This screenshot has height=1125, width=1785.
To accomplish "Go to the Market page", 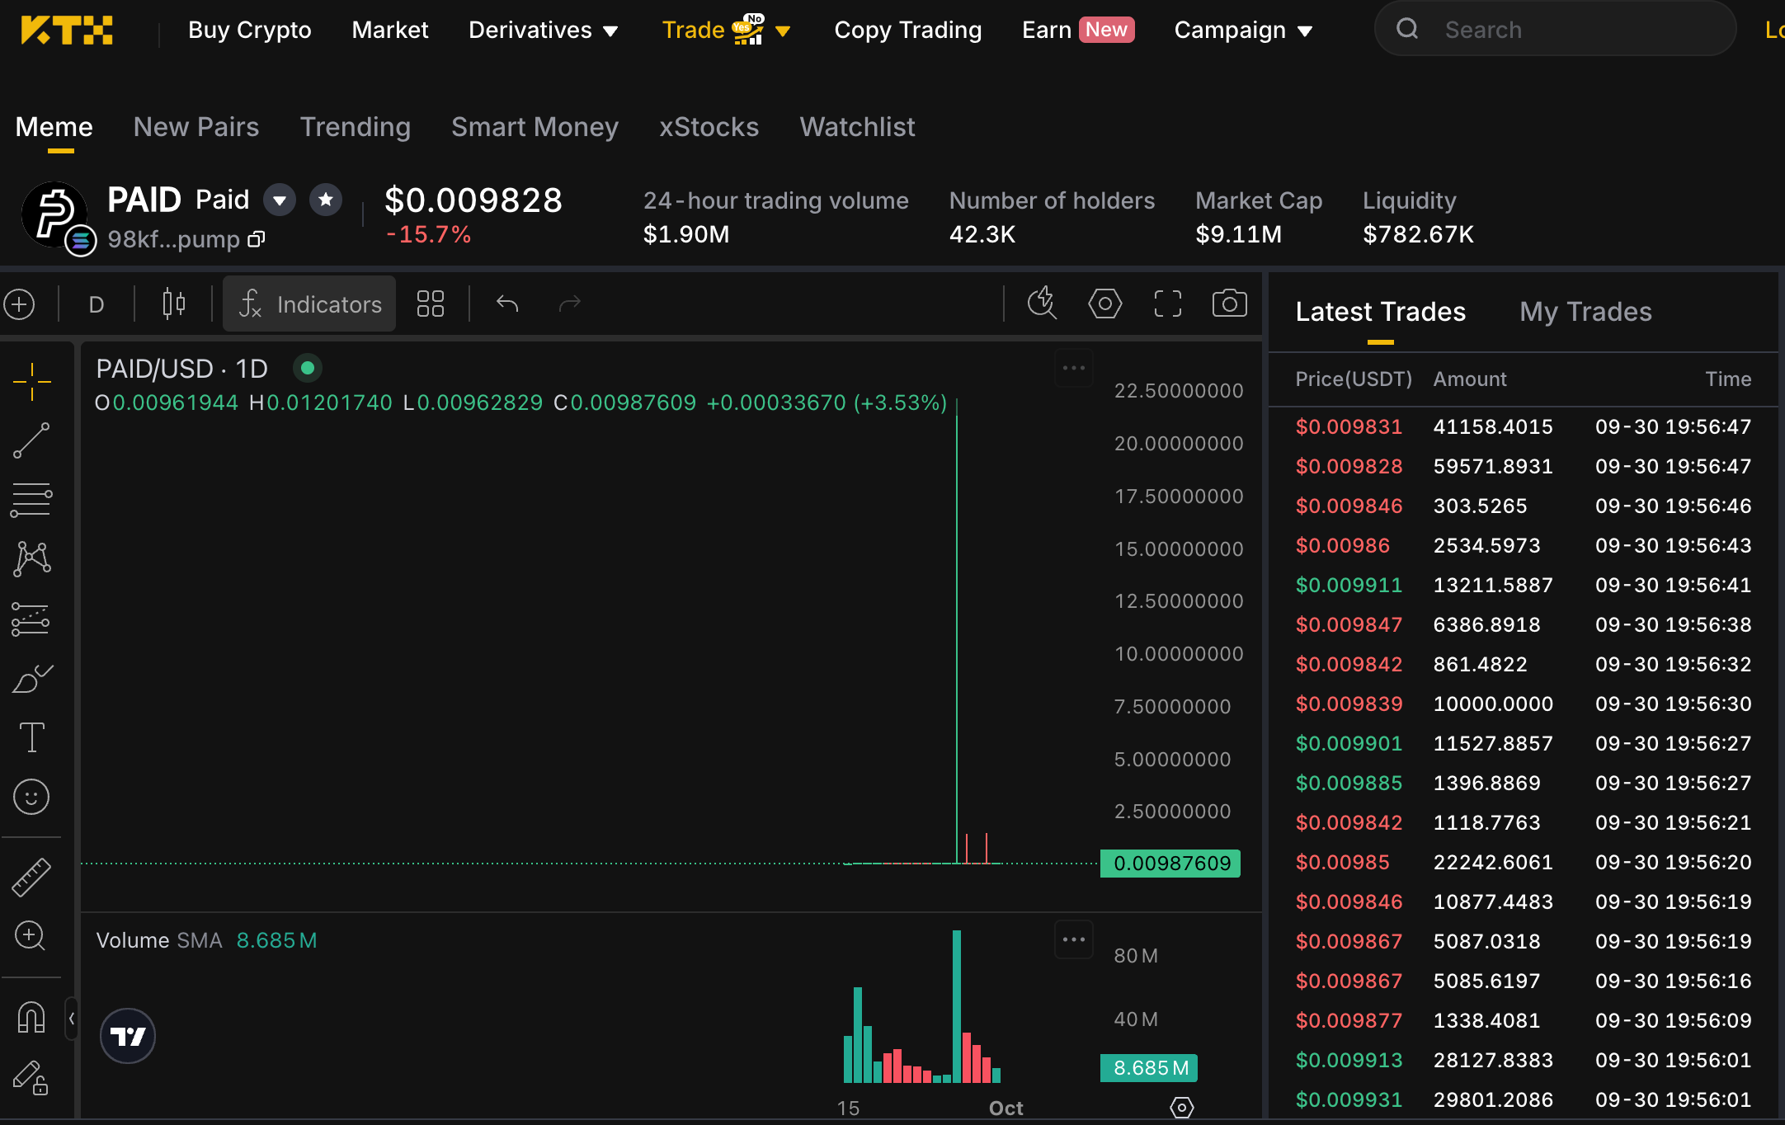I will click(x=390, y=31).
